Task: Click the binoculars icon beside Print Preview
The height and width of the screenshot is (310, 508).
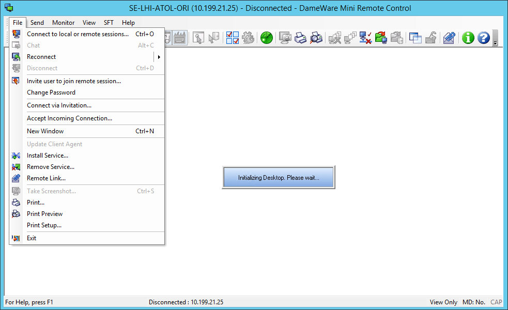Action: tap(16, 214)
